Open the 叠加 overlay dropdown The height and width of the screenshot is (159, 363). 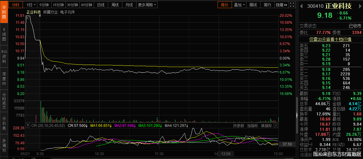coord(239,5)
